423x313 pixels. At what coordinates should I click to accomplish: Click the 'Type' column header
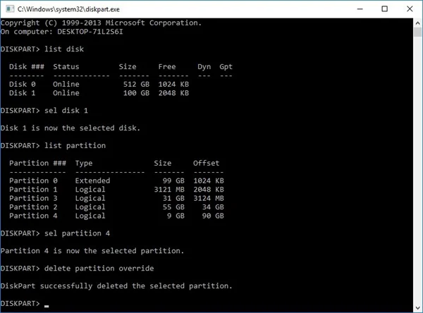(84, 164)
